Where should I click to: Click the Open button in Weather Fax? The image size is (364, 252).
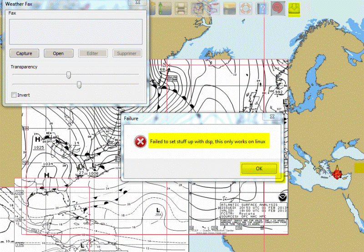coord(58,53)
